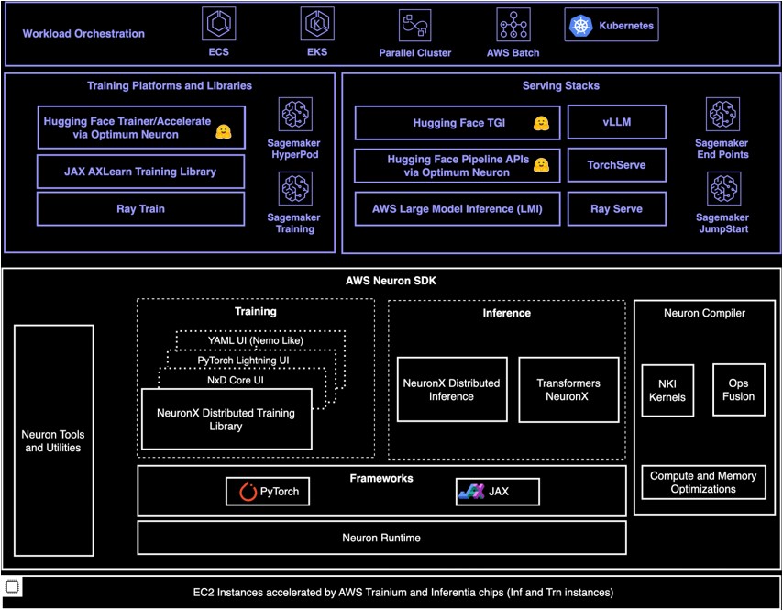
Task: Click the Hugging Face TGI box
Action: coord(458,122)
